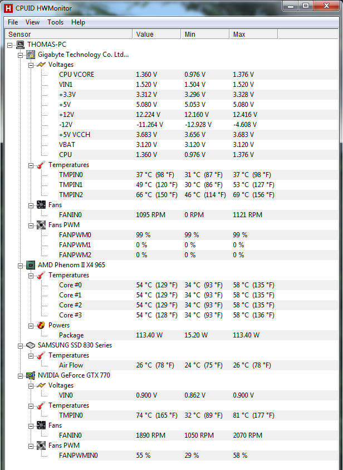Select the +3.3V voltage row
This screenshot has height=470, width=343.
198,95
